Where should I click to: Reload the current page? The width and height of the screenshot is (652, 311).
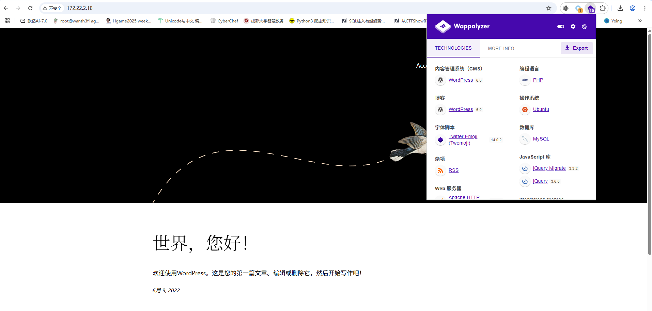point(30,8)
